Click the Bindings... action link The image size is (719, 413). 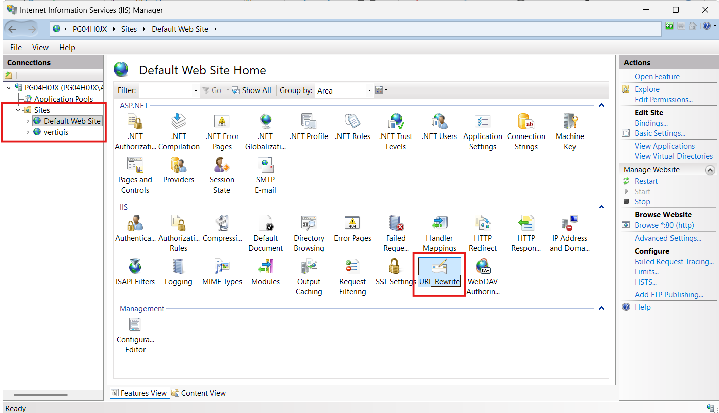tap(651, 123)
